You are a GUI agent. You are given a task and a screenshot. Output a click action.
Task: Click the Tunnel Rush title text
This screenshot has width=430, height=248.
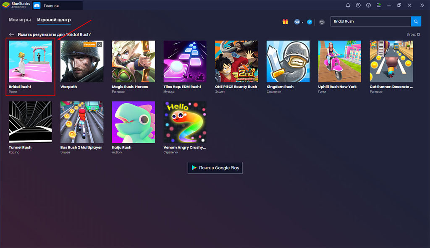pos(20,147)
